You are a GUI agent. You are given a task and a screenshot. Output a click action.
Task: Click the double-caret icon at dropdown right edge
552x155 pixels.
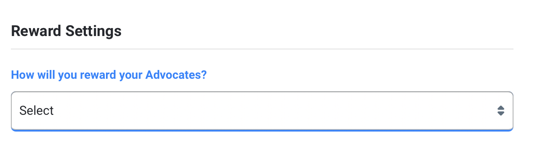[x=500, y=111]
